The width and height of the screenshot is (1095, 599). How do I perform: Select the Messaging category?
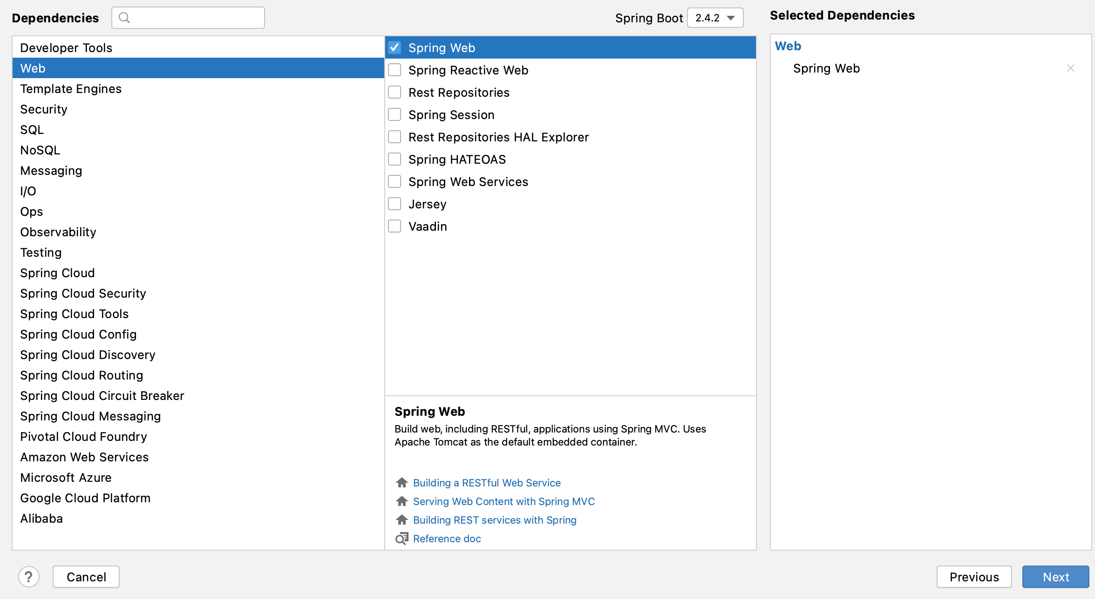tap(198, 170)
